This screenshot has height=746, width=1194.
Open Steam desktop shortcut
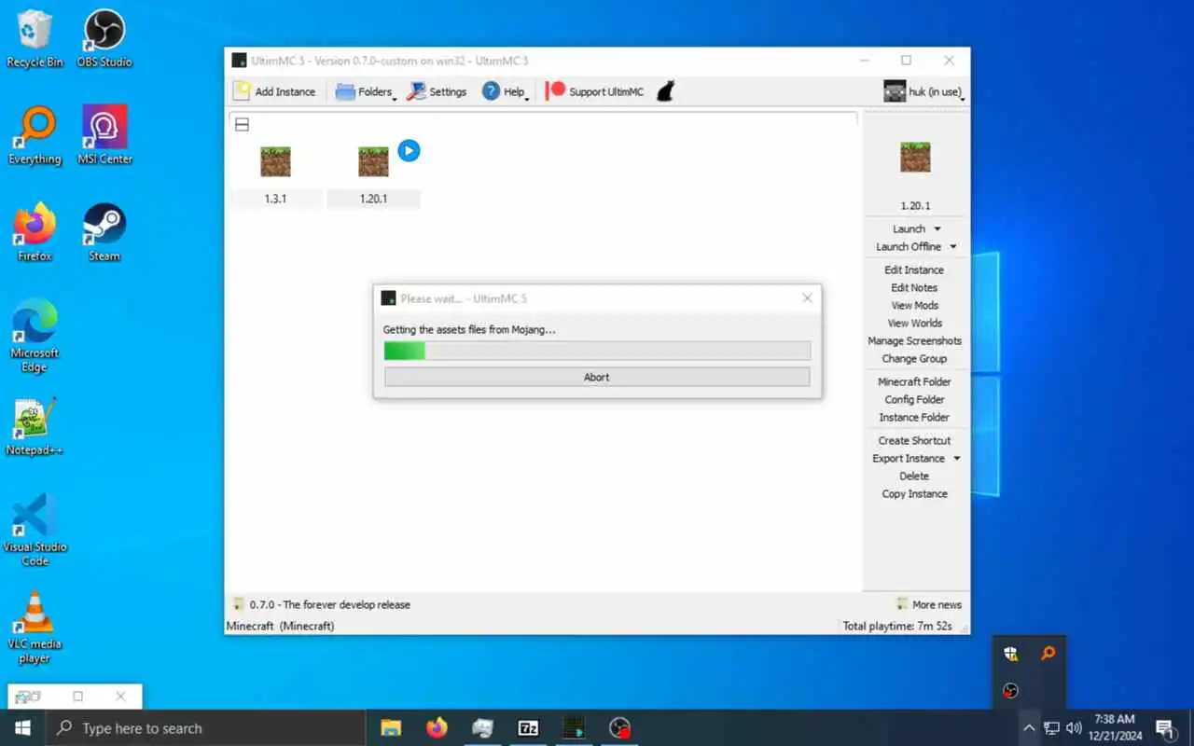[104, 233]
